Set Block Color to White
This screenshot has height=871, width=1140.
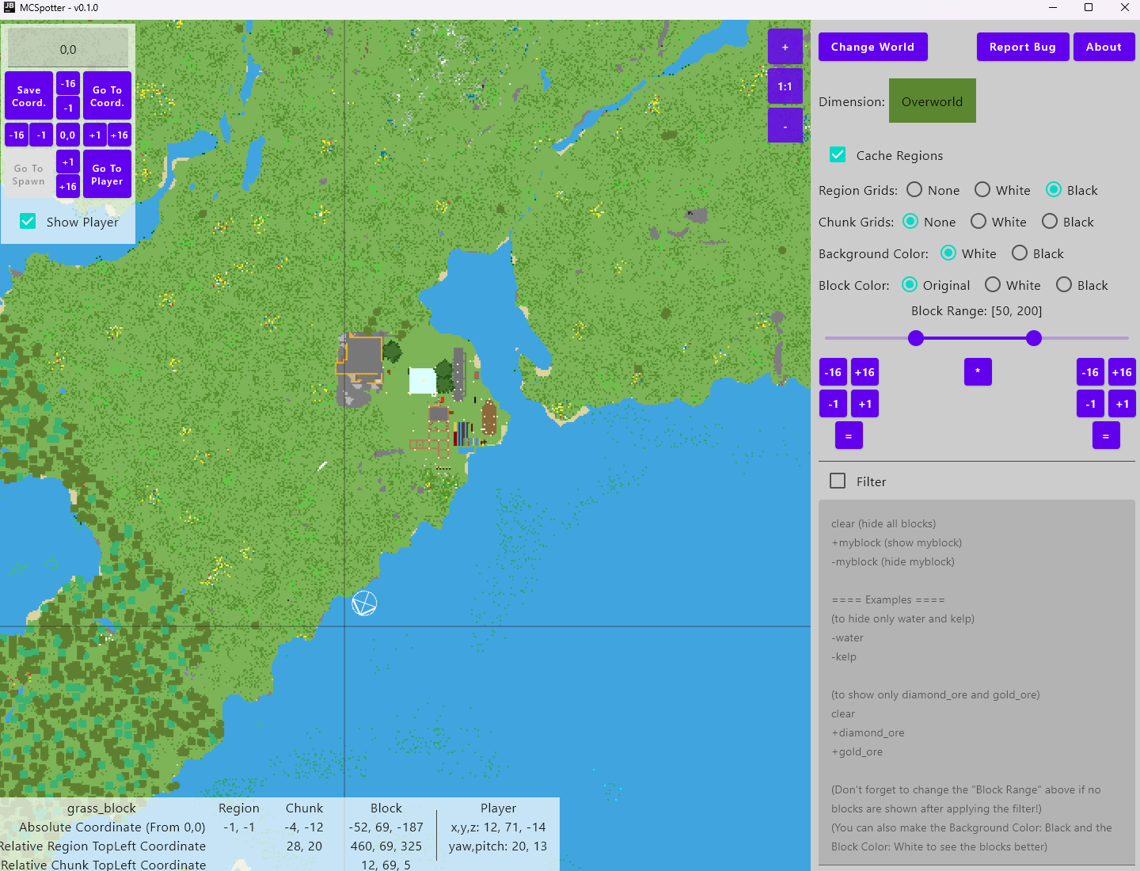pos(993,284)
